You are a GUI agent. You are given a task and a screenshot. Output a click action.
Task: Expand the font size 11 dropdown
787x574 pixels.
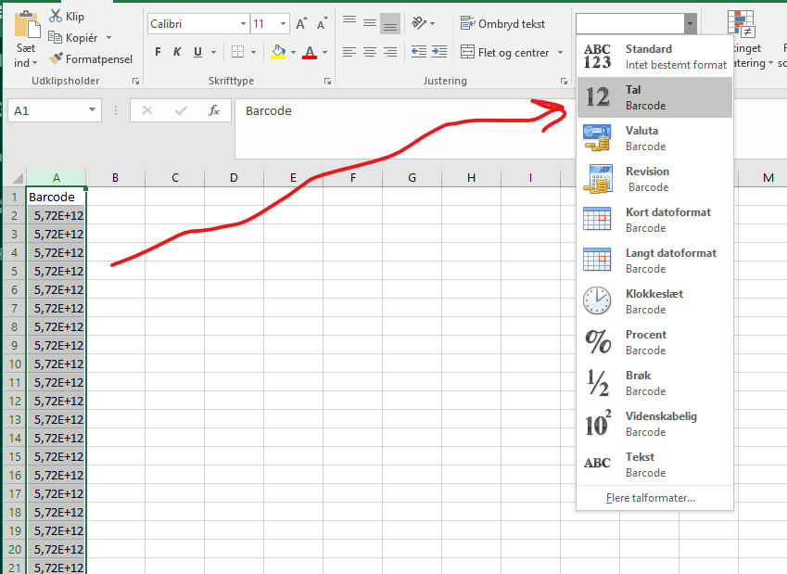point(286,24)
